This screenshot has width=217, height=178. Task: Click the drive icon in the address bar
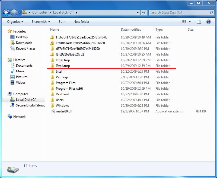[x=24, y=12]
